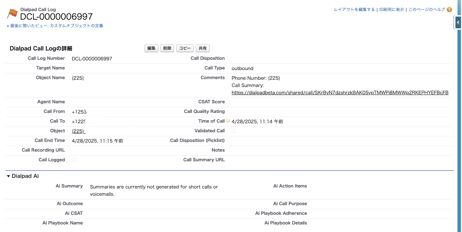Click the Ai Outcome label

[x=70, y=204]
